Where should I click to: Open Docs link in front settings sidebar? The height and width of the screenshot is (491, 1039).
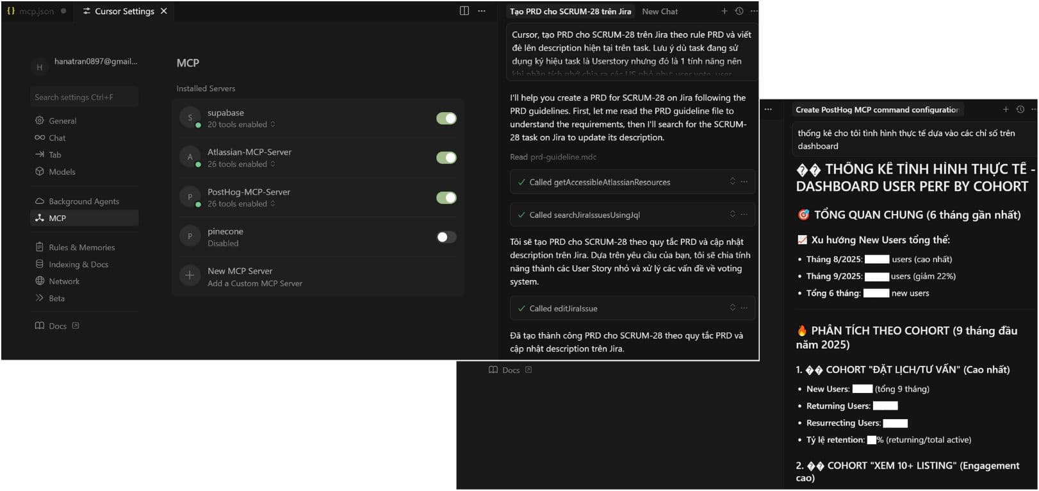coord(57,326)
